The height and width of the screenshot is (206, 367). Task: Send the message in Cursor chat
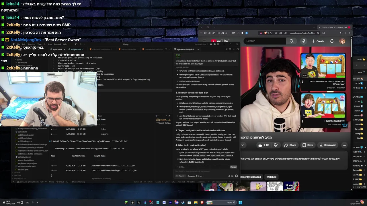(x=236, y=176)
